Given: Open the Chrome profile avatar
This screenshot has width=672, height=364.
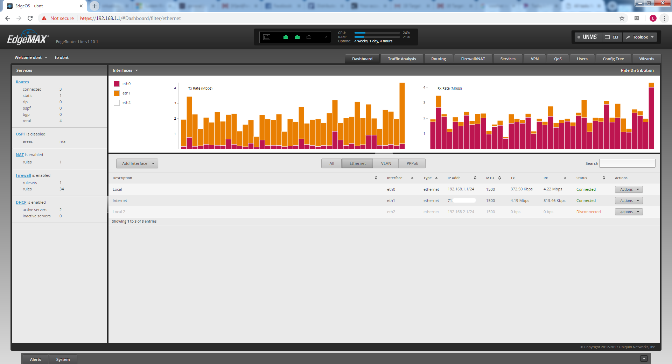Looking at the screenshot, I should [653, 18].
